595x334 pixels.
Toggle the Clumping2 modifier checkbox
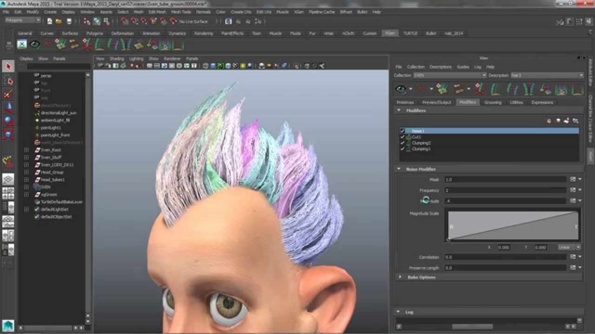coord(403,143)
